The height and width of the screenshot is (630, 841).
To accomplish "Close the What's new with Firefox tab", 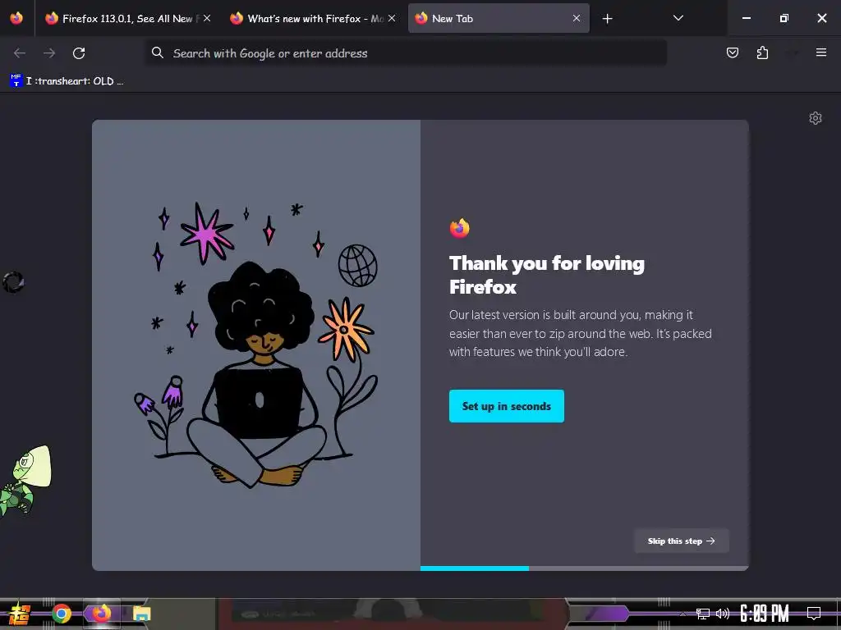I will point(392,18).
